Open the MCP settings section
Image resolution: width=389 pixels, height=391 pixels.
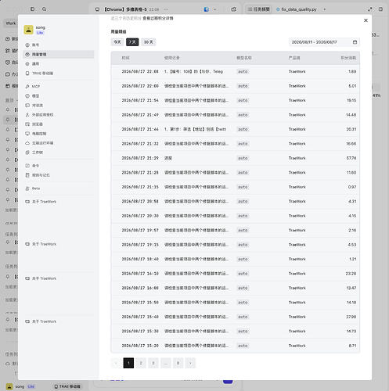tap(59, 86)
